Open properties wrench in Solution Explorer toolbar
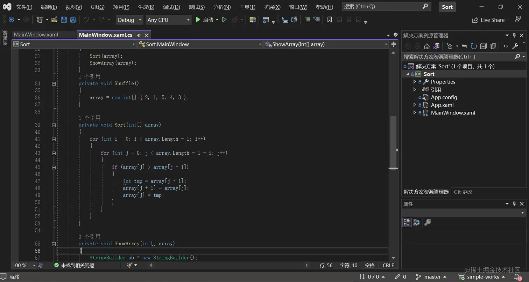Image resolution: width=529 pixels, height=282 pixels. (515, 46)
